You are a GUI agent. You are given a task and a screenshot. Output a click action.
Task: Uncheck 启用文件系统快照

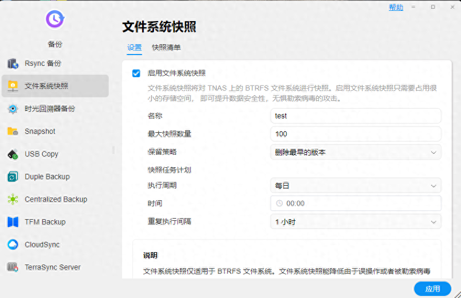pos(136,73)
